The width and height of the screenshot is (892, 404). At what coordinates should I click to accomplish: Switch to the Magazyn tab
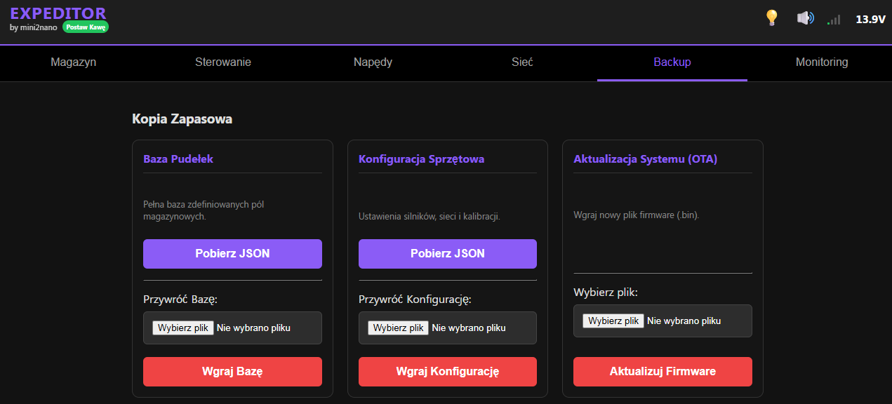point(74,62)
